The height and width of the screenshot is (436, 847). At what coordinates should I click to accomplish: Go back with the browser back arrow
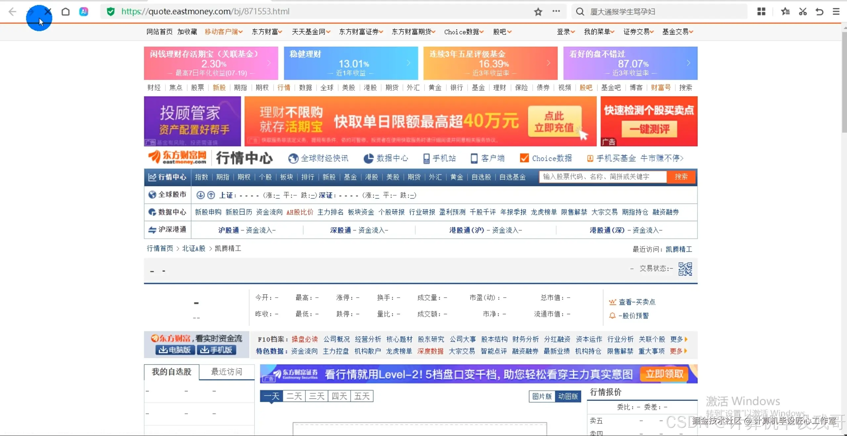click(12, 12)
